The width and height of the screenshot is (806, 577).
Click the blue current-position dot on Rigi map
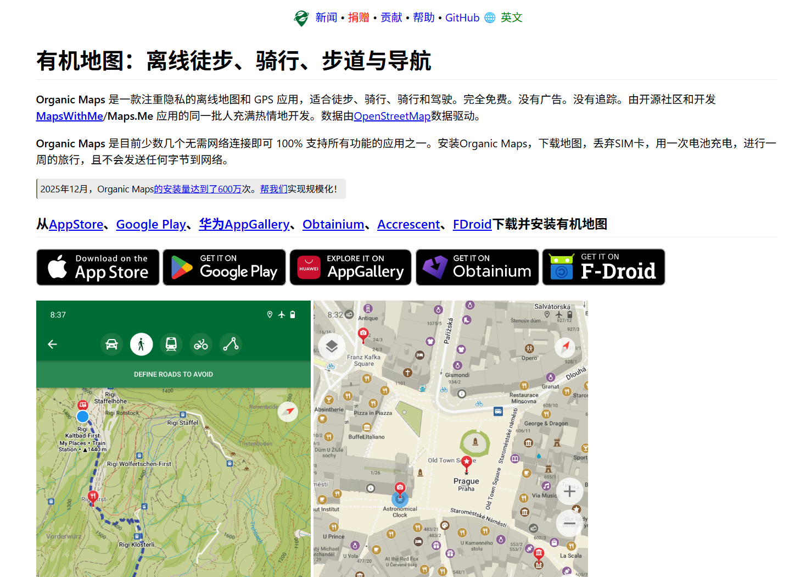click(83, 417)
